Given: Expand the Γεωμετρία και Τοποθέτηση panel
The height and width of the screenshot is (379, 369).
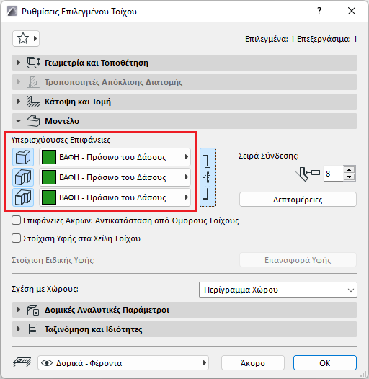Looking at the screenshot, I should 184,63.
